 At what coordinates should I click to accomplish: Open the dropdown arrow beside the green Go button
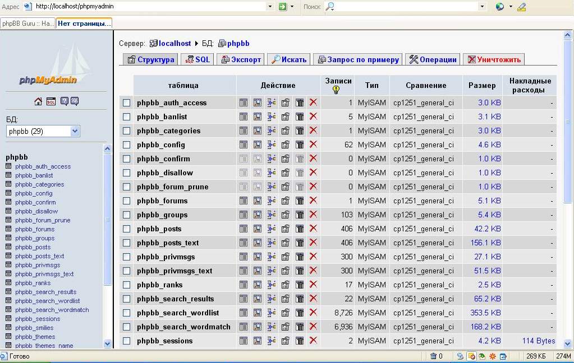[292, 7]
